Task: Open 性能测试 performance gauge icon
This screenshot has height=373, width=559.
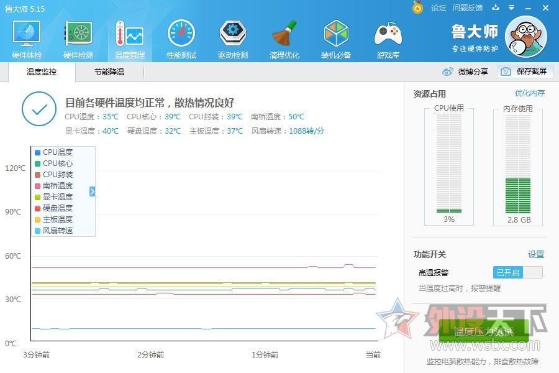Action: (181, 33)
